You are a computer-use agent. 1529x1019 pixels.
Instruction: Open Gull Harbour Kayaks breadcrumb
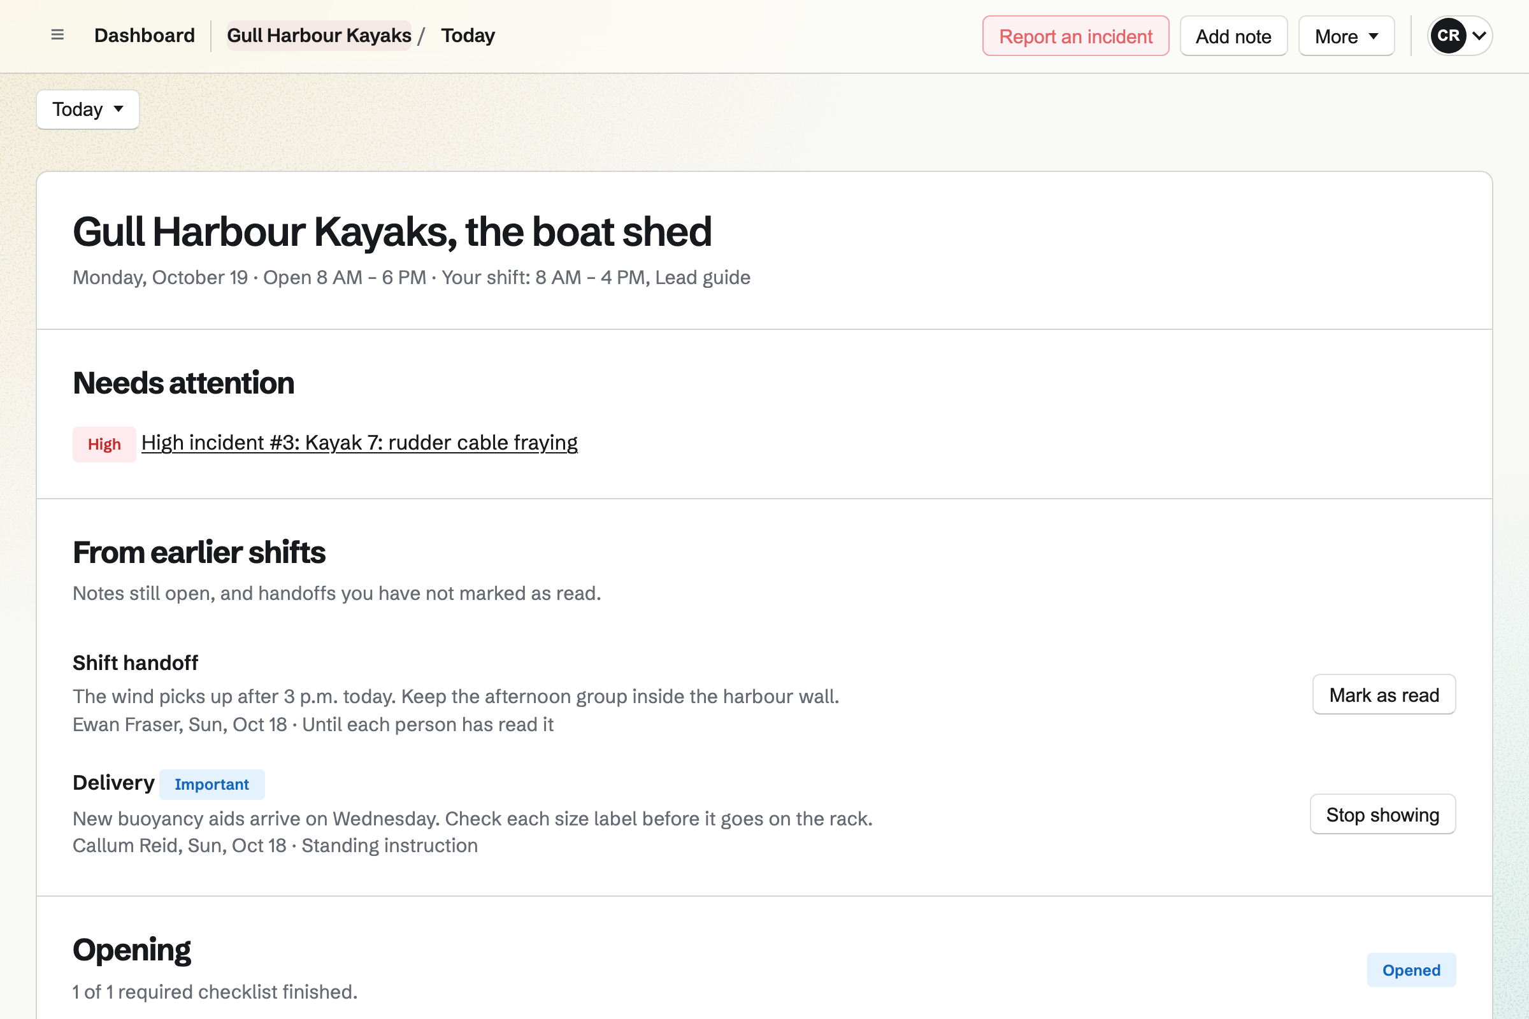point(319,35)
